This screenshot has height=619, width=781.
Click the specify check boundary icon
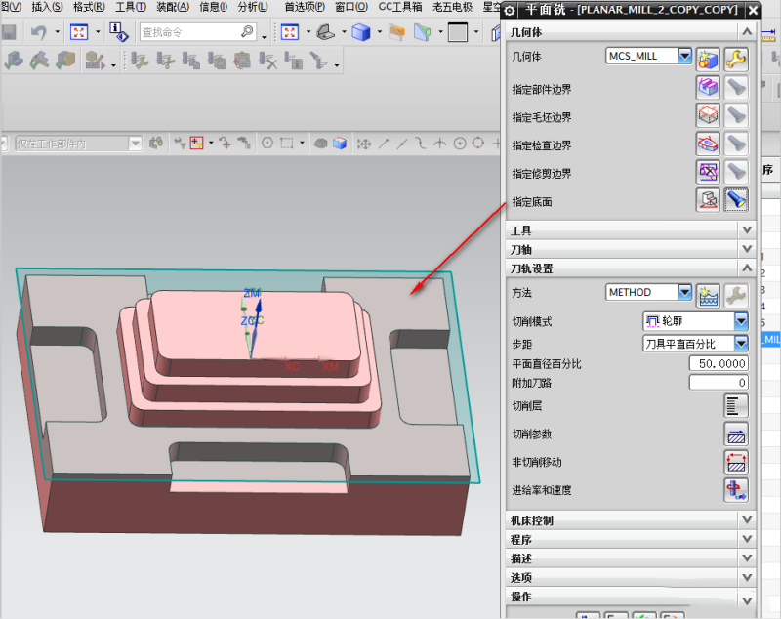pos(708,144)
